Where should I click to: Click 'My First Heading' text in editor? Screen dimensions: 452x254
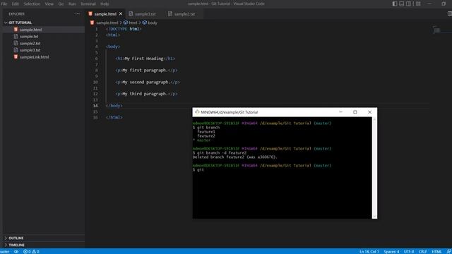[x=144, y=59]
